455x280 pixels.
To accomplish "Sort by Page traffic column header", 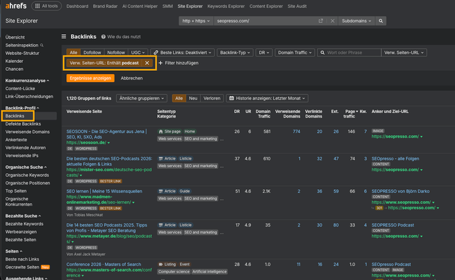I will click(x=351, y=114).
